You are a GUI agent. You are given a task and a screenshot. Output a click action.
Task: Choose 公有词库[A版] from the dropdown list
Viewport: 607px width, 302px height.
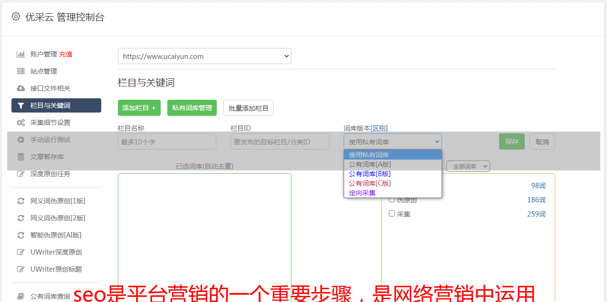[x=393, y=164]
